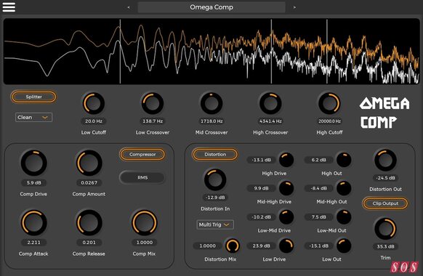423x276 pixels.
Task: Select the 1718.0 Hz value field
Action: click(211, 121)
